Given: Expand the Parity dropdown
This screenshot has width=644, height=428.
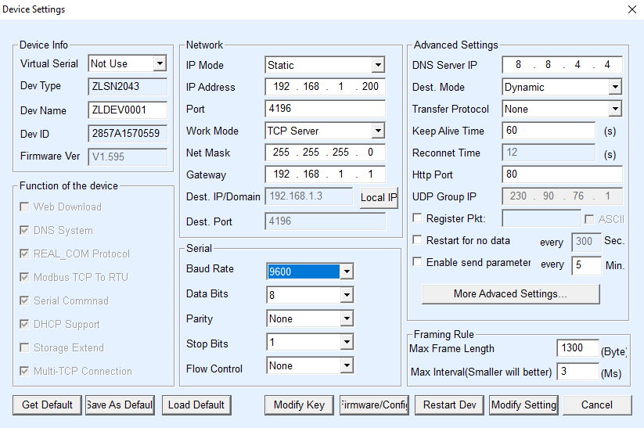Looking at the screenshot, I should coord(347,318).
